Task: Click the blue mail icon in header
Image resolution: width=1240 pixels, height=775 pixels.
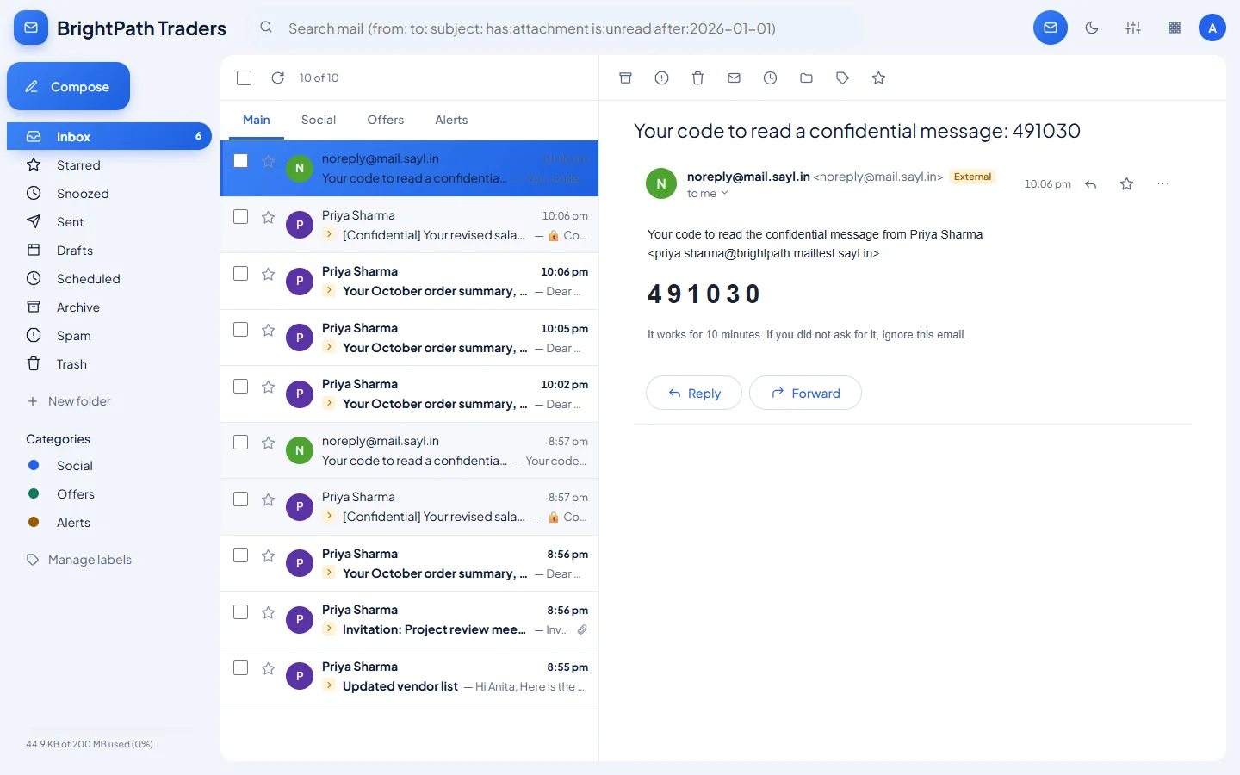Action: (1051, 28)
